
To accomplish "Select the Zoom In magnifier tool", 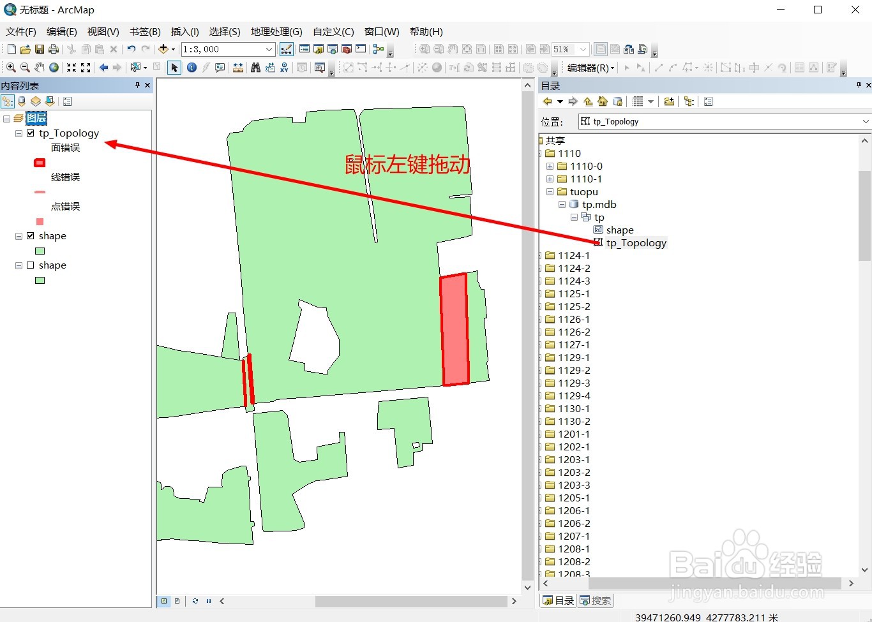I will point(11,68).
